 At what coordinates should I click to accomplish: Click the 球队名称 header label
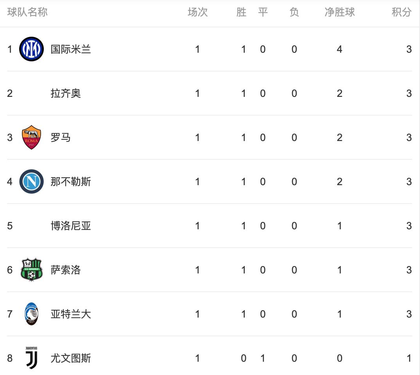tap(27, 12)
